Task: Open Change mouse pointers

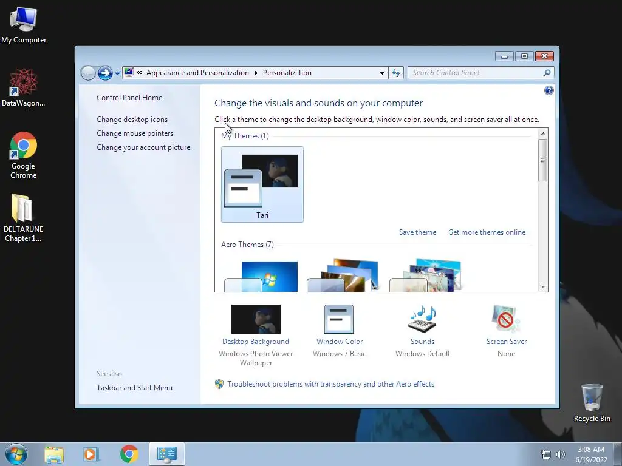Action: pyautogui.click(x=135, y=133)
